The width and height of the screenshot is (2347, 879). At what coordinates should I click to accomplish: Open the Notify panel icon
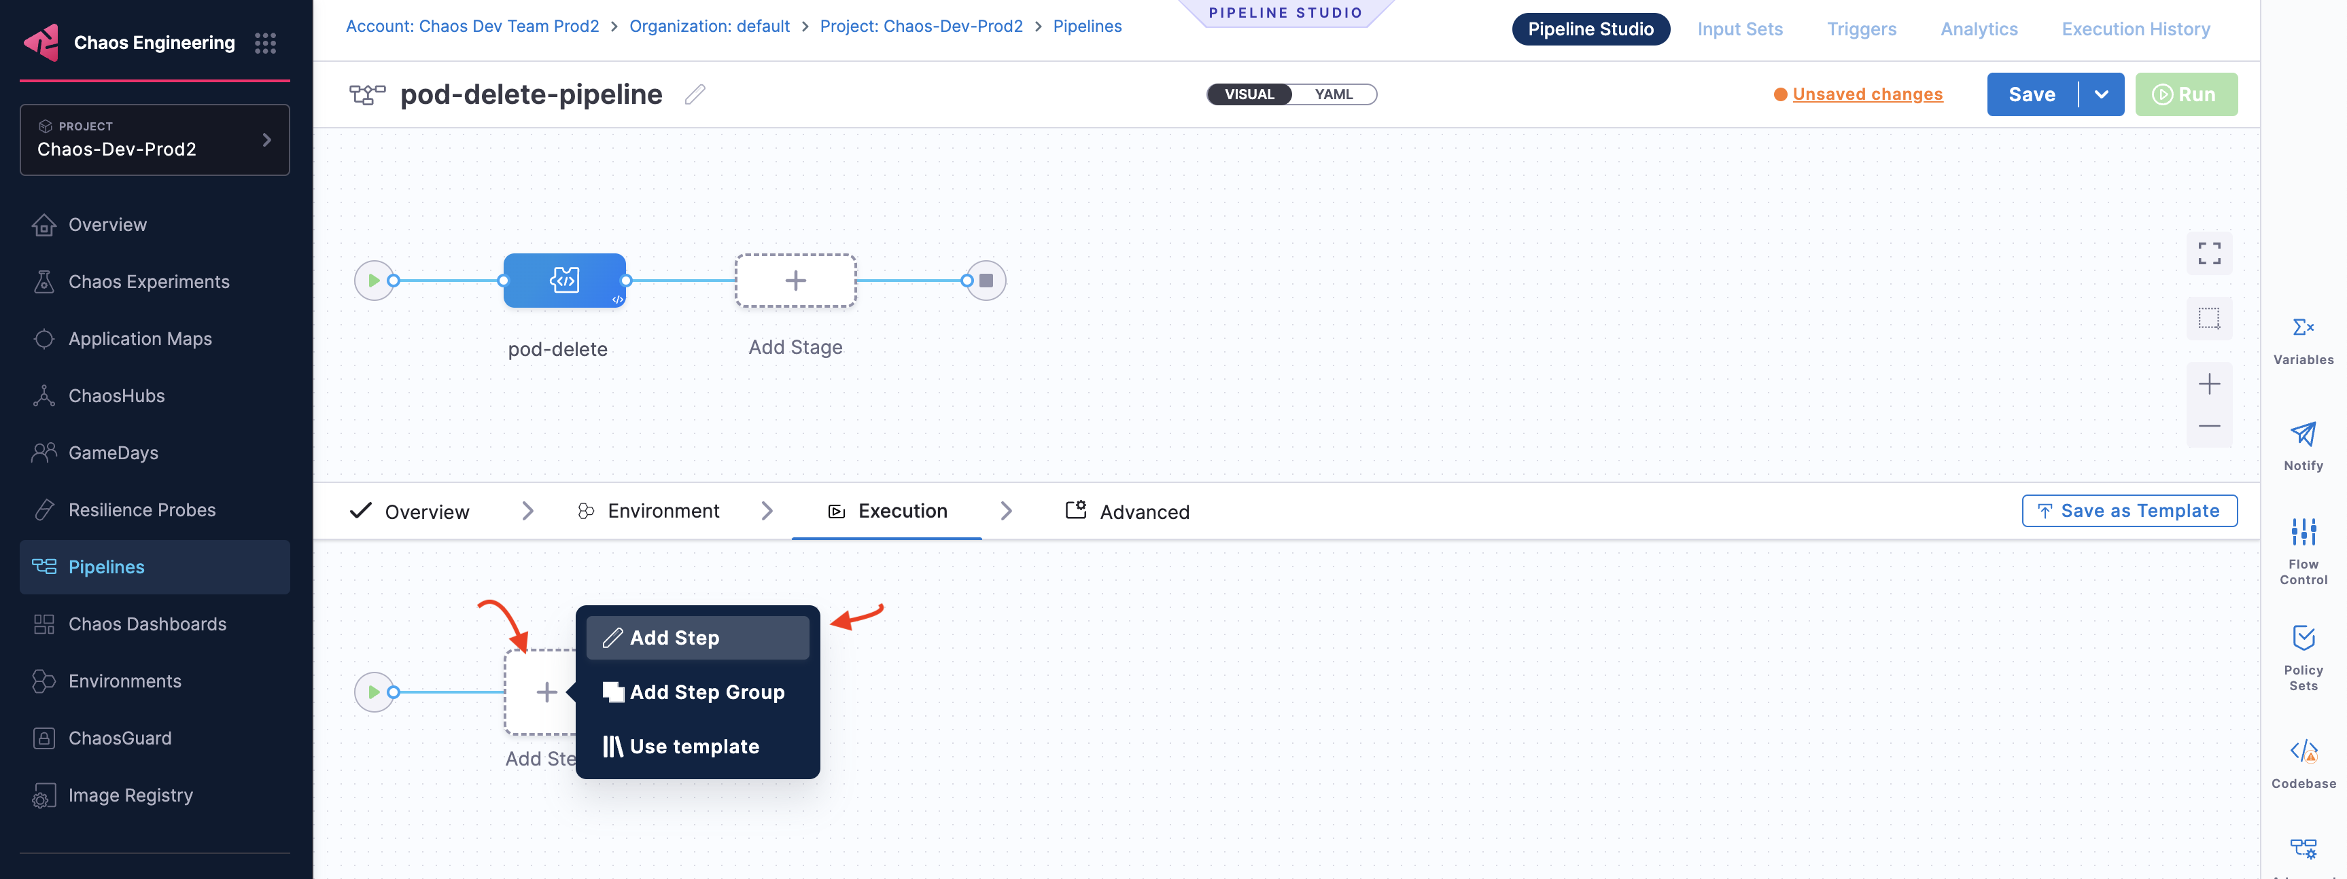tap(2302, 435)
